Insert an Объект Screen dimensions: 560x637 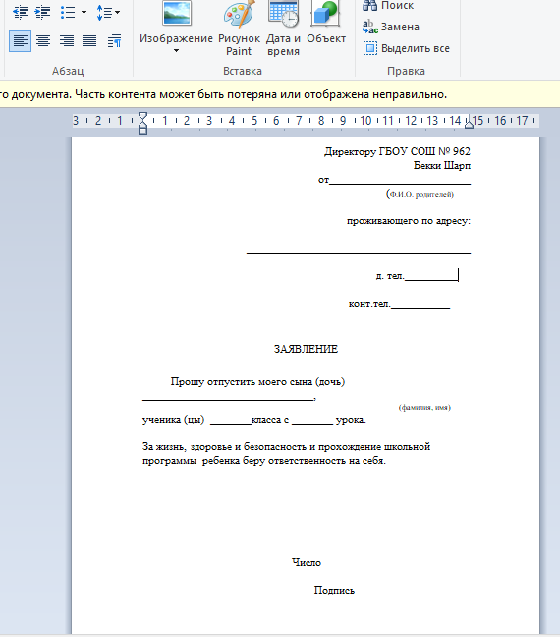(326, 24)
